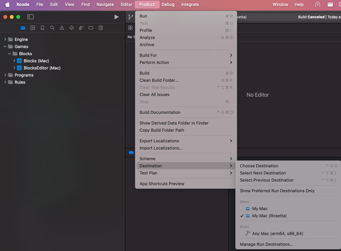The width and height of the screenshot is (341, 251).
Task: Choose Import Localizations… menu item
Action: click(x=186, y=148)
